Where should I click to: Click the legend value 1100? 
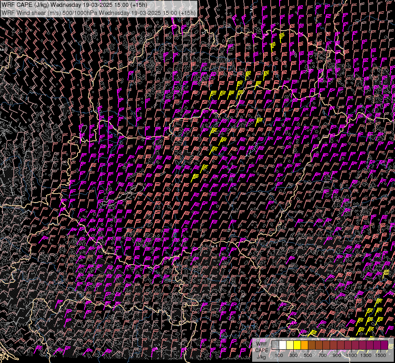(351, 355)
